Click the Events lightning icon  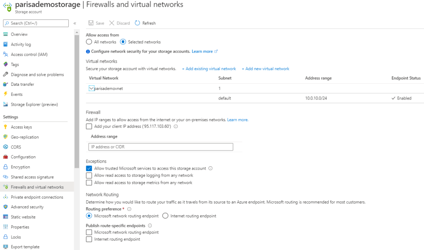[6, 95]
